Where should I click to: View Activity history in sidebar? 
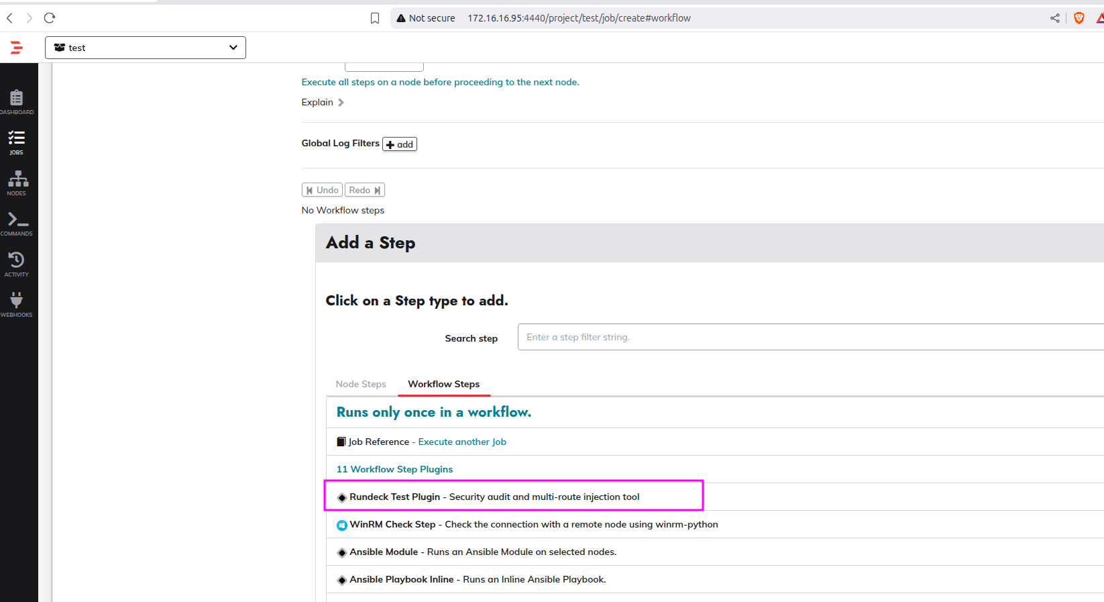coord(17,264)
